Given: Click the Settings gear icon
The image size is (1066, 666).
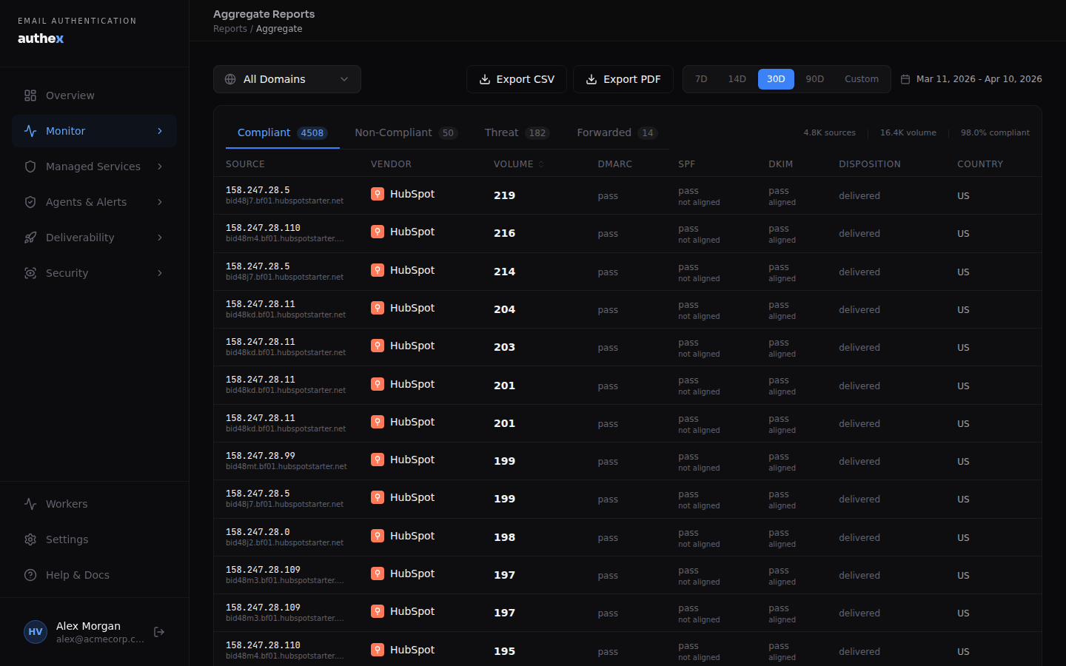Looking at the screenshot, I should 30,539.
